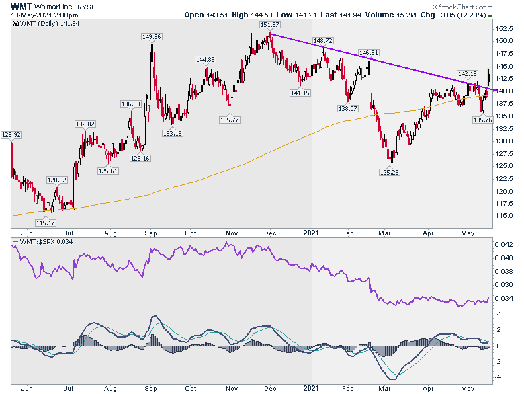Click the purple descending trendline
The width and height of the screenshot is (524, 394).
[384, 63]
